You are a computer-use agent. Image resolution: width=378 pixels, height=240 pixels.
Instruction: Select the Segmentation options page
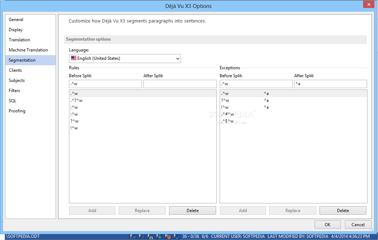(31, 60)
